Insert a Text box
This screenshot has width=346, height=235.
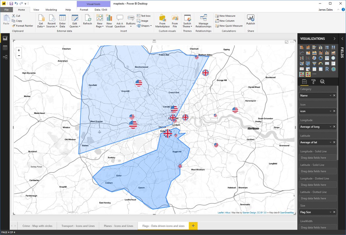click(x=143, y=16)
